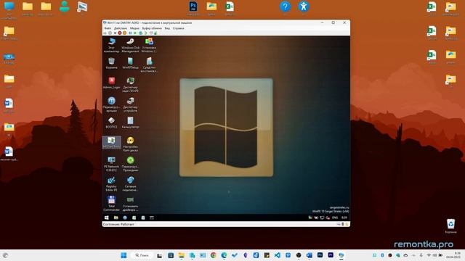Open the Медиа menu

[x=134, y=28]
